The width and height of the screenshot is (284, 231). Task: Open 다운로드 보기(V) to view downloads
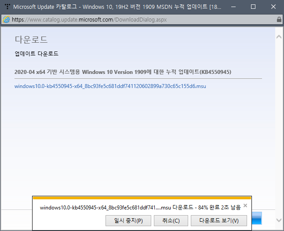pyautogui.click(x=219, y=221)
